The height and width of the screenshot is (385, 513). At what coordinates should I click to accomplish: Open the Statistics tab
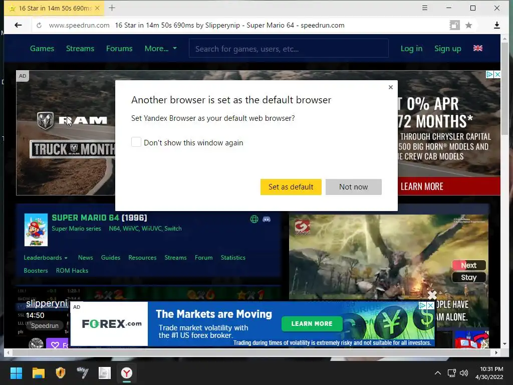[x=233, y=258]
